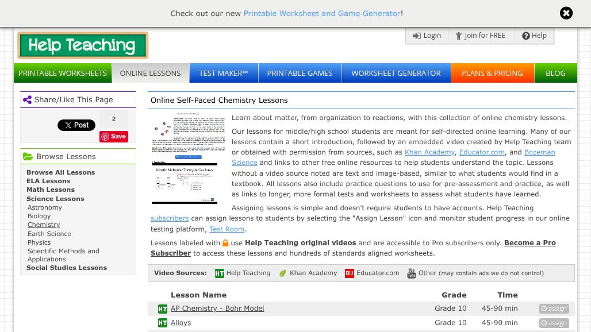Open AP Chemistry - Bohr Model lesson
This screenshot has width=591, height=332.
pyautogui.click(x=217, y=308)
